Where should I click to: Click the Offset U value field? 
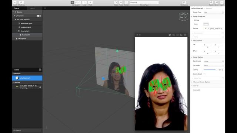click(207, 51)
